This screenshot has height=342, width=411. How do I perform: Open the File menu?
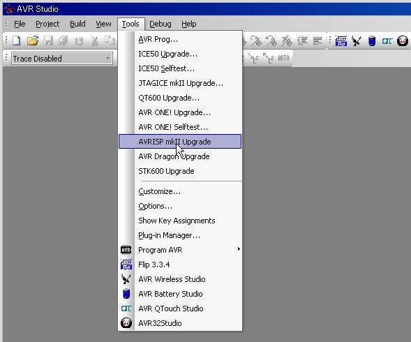[x=20, y=24]
